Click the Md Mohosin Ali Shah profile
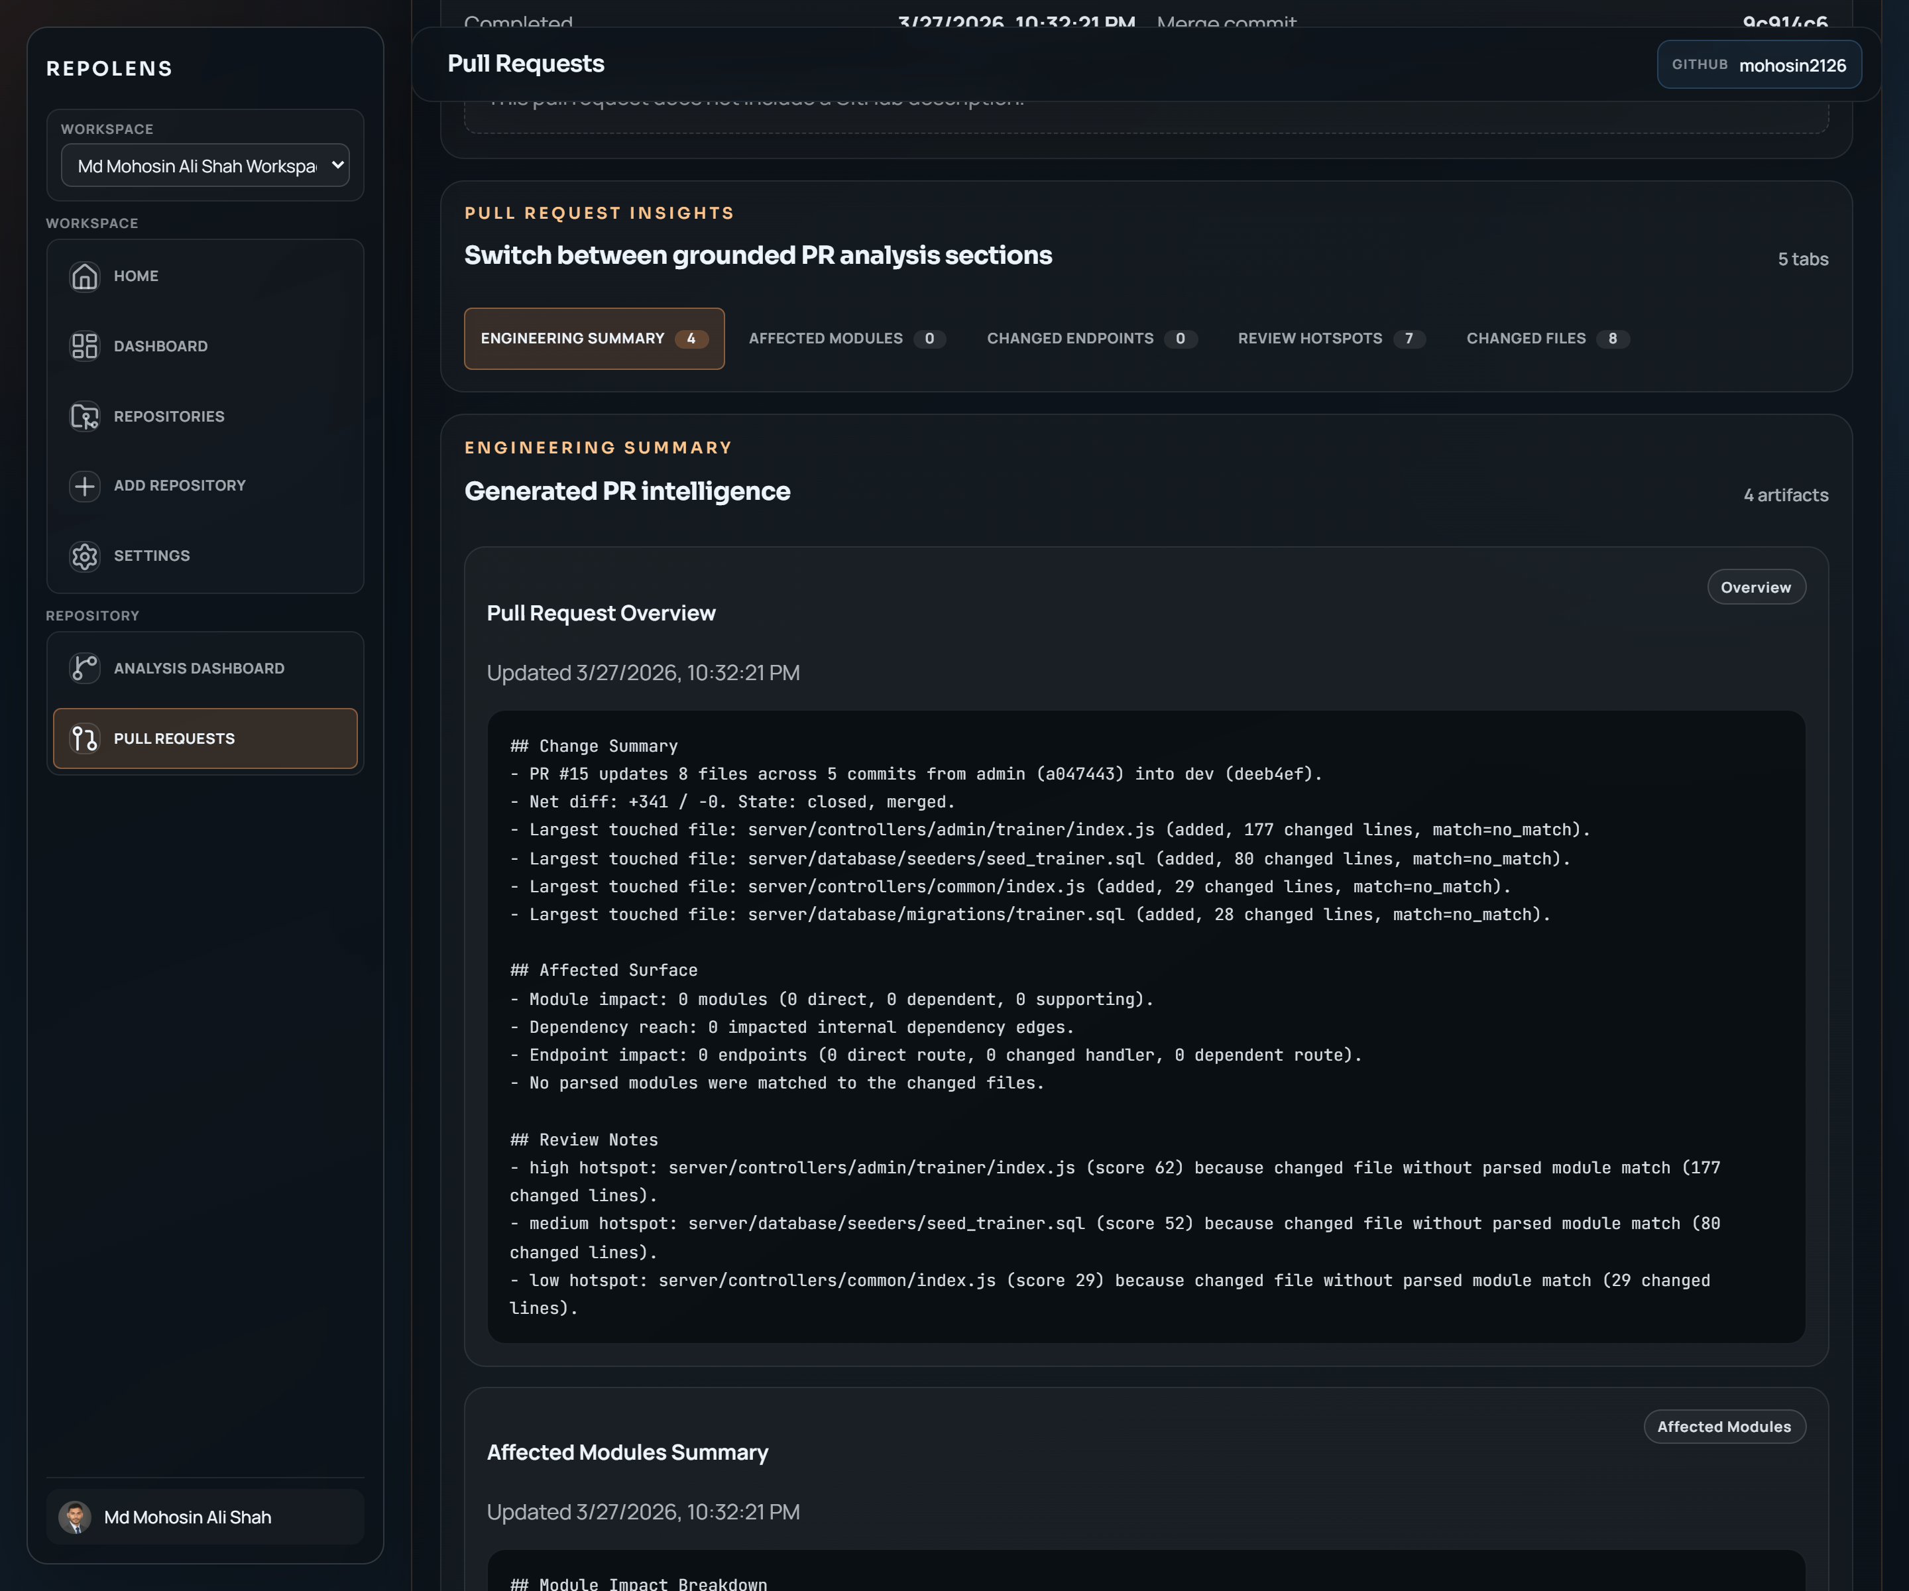 pyautogui.click(x=188, y=1517)
